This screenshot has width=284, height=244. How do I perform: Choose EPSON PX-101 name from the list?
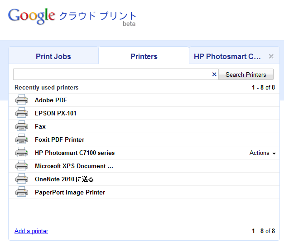pyautogui.click(x=56, y=113)
